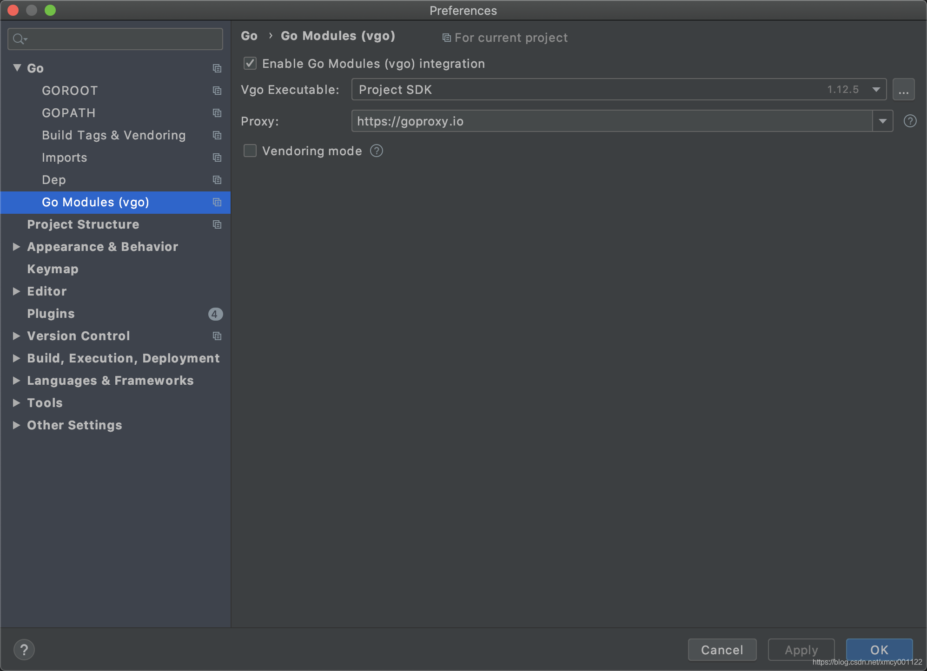Click the project-level icon next to Version Control
This screenshot has width=927, height=671.
[x=217, y=336]
